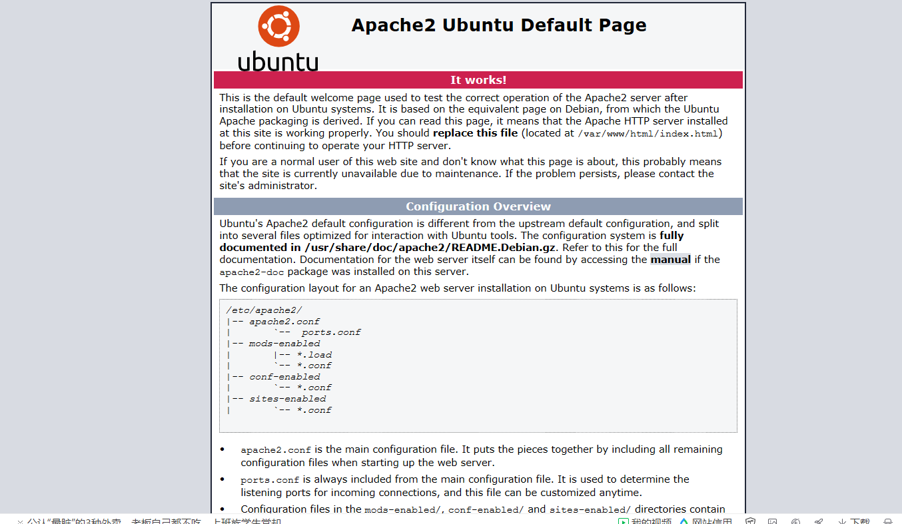Click the bold "replace this file" text
902x524 pixels.
(x=475, y=133)
